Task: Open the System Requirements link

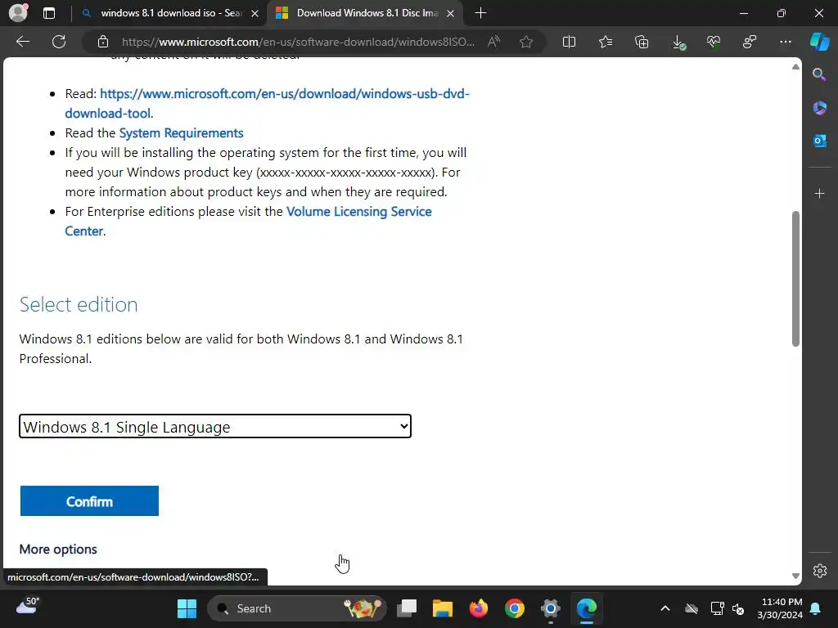Action: [181, 133]
